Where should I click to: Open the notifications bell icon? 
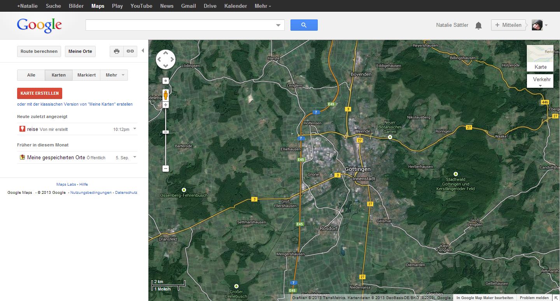click(x=478, y=25)
